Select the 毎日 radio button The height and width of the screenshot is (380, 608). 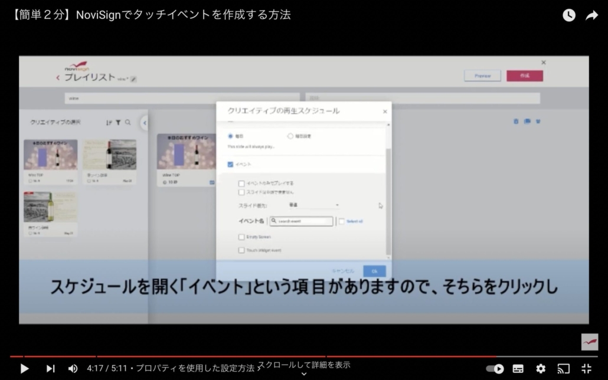(x=230, y=136)
